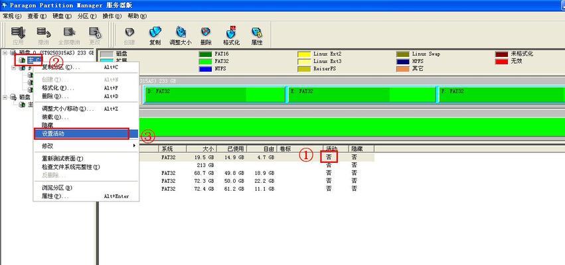Expand the 修改 submenu arrow
This screenshot has width=565, height=265.
pos(134,146)
